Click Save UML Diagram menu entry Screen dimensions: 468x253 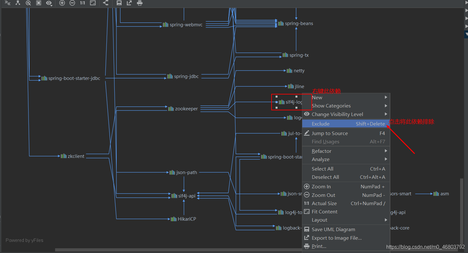point(346,229)
